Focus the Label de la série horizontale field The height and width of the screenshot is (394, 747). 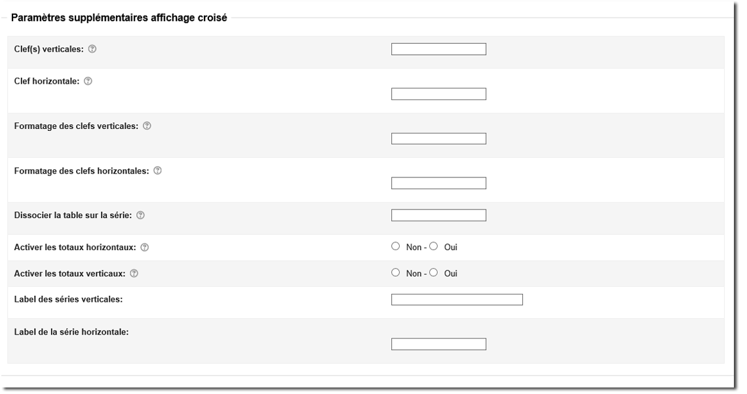pos(438,344)
